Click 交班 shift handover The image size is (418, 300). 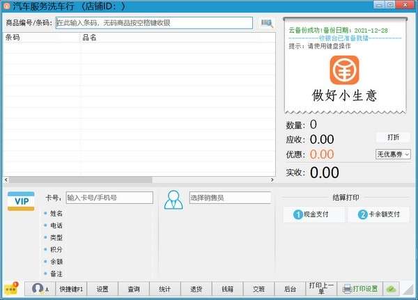pos(258,289)
